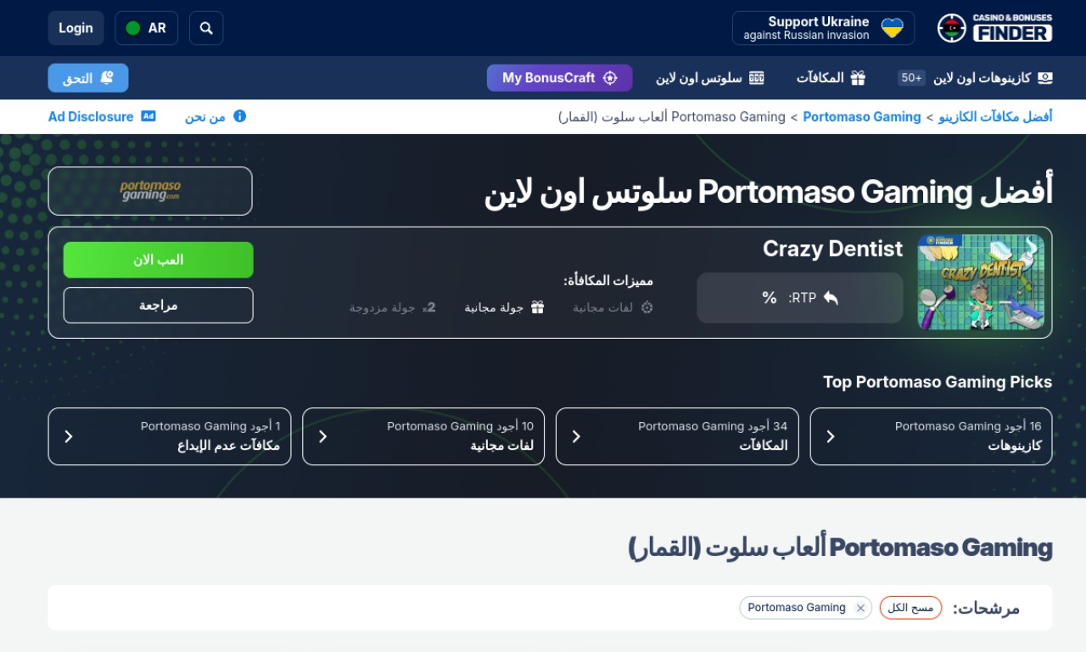
Task: Open Crazy Dentist game thumbnail
Action: (981, 283)
